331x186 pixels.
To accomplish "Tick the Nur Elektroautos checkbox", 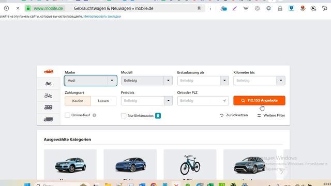I will pyautogui.click(x=124, y=116).
